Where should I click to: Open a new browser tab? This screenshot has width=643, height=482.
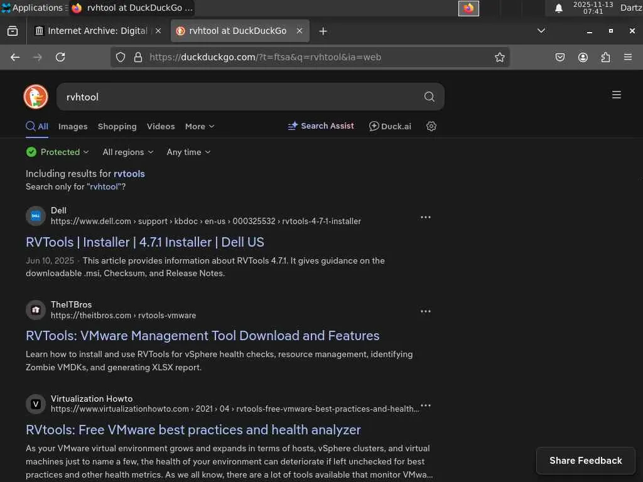[323, 31]
